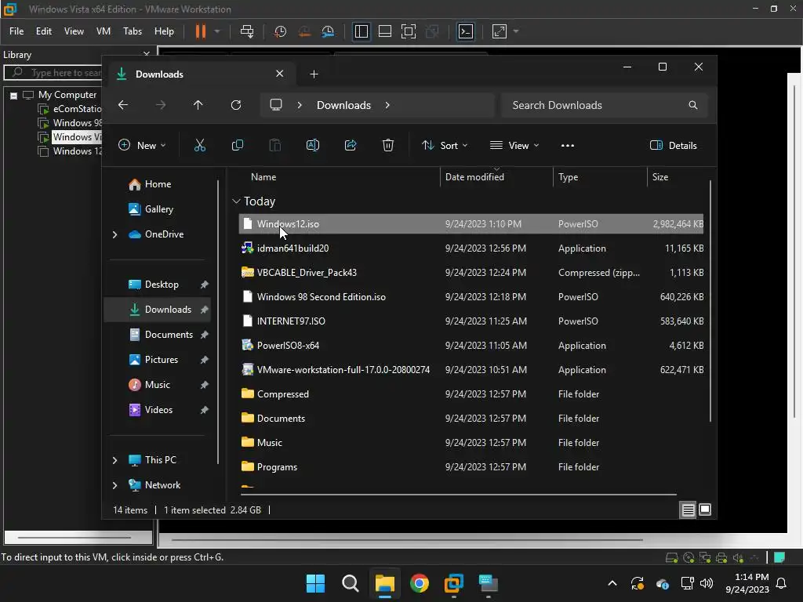Click the VMware pause VM icon

(x=200, y=31)
